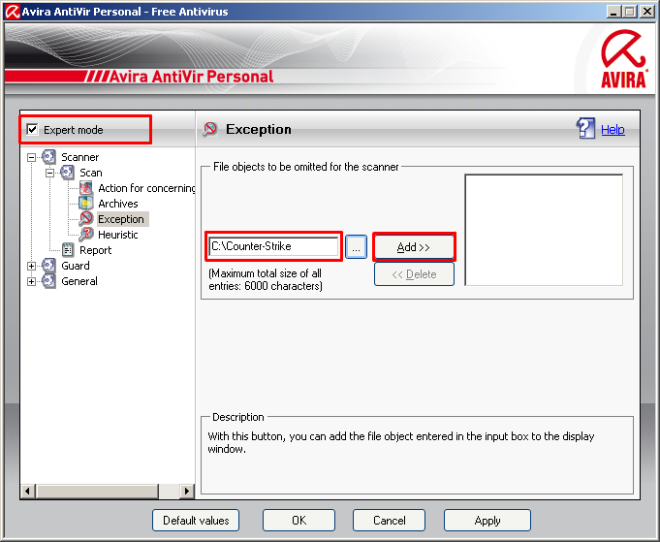
Task: Maximize the Avira configuration window
Action: [630, 12]
